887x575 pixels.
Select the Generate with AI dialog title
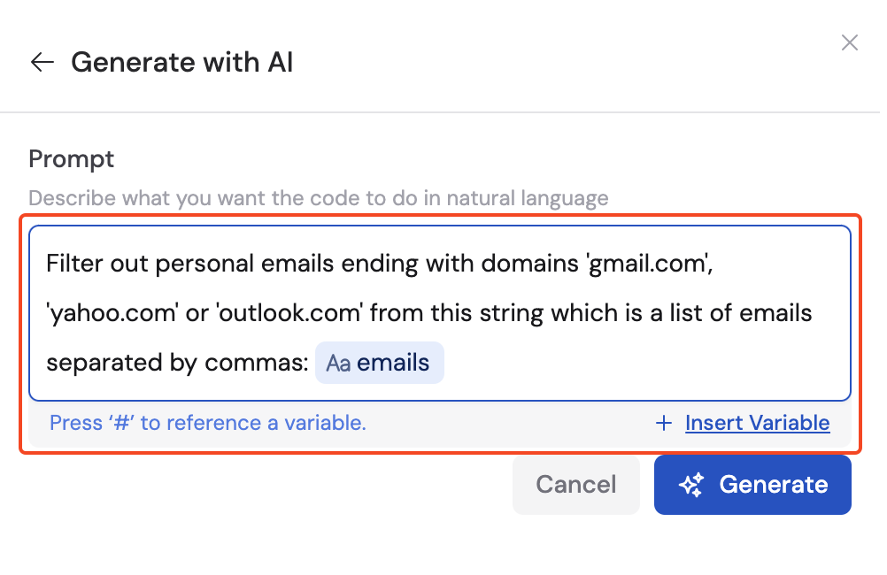click(x=181, y=62)
